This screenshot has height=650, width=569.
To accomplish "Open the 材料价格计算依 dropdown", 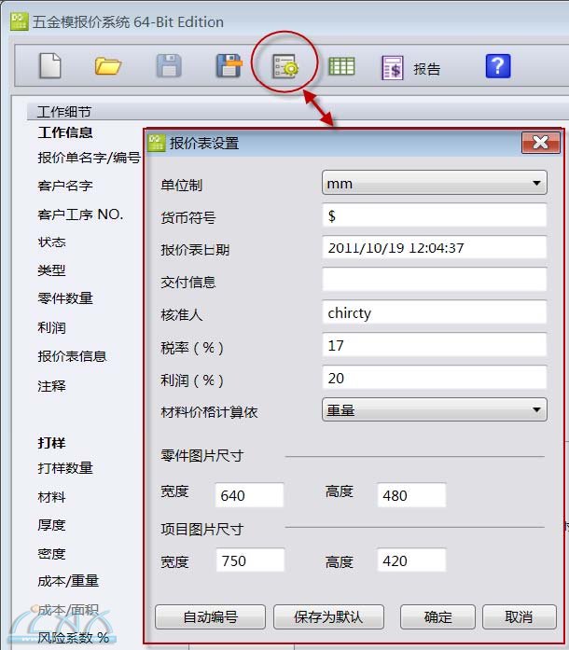I will click(x=435, y=410).
